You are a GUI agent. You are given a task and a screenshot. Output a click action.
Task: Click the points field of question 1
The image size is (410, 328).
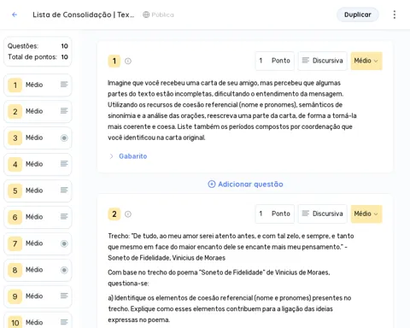click(x=274, y=61)
